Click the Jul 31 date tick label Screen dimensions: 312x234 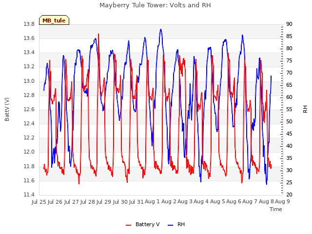coord(136,202)
